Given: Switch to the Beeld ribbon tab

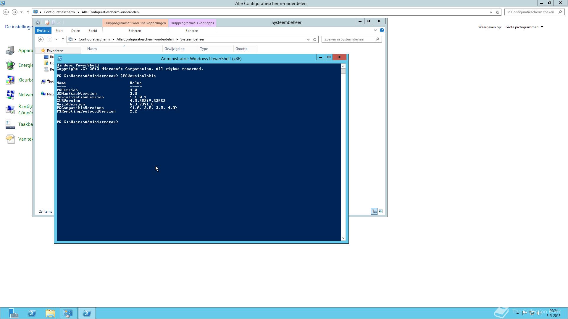Looking at the screenshot, I should tap(93, 31).
